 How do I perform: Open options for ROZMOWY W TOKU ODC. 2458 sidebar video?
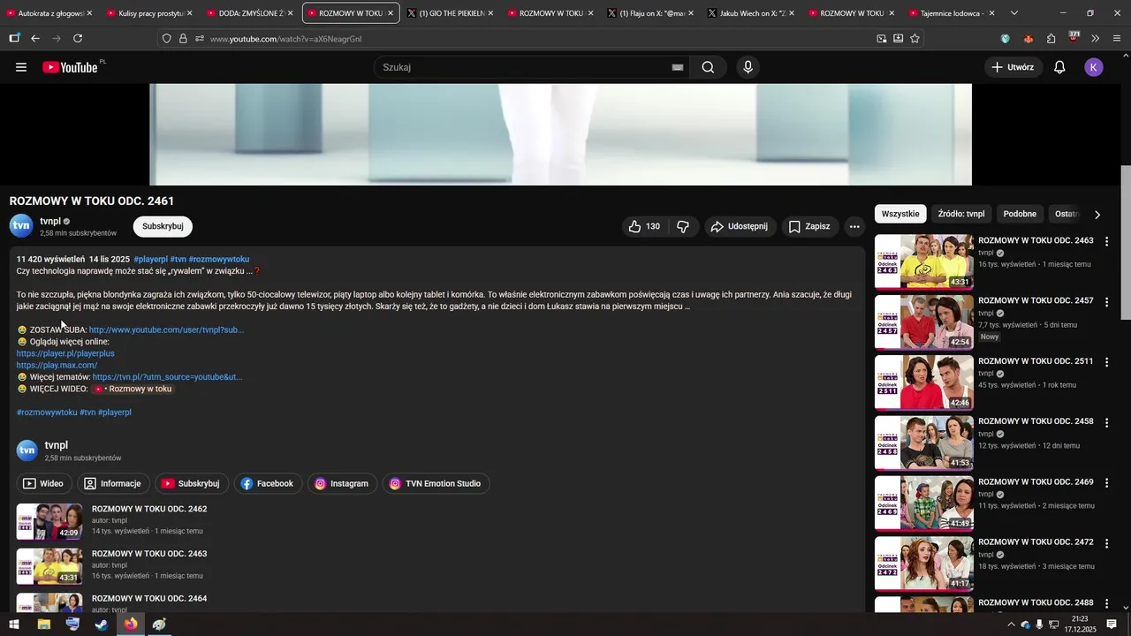(1106, 422)
